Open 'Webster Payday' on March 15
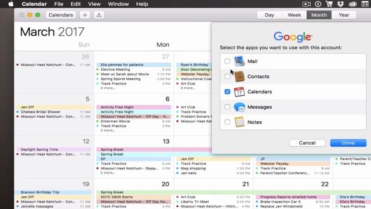371x209 pixels. click(x=293, y=164)
